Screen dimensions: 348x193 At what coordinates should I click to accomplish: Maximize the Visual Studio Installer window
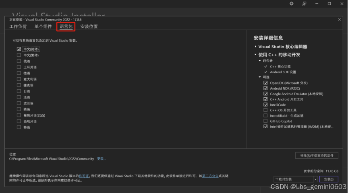(329, 4)
